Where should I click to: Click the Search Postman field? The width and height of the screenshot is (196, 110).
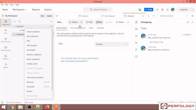(98, 9)
